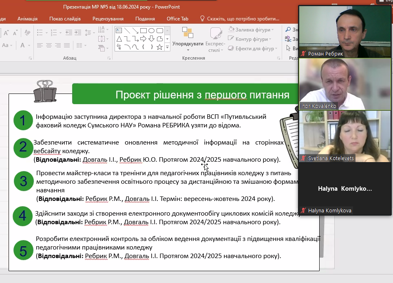Toggle center text alignment
The image size is (393, 283).
pos(49,45)
